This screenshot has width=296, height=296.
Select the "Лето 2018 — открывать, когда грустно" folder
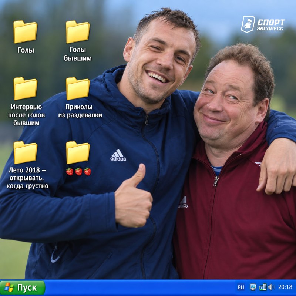click(25, 152)
